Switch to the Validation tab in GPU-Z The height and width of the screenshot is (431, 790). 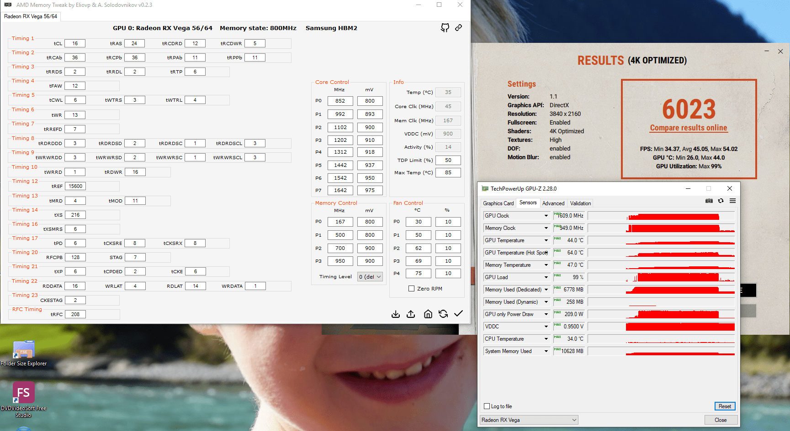click(581, 203)
